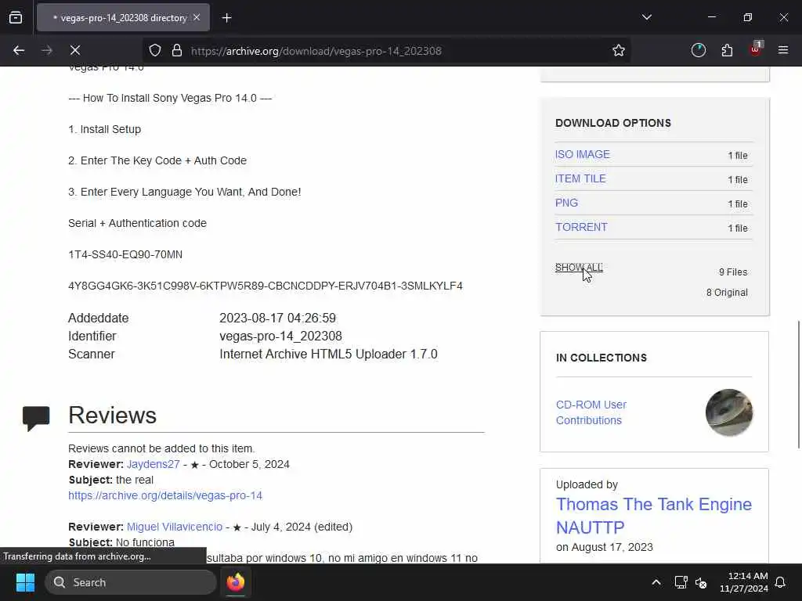Download the ISO IMAGE file
Screen dimensions: 802x601
click(x=583, y=154)
